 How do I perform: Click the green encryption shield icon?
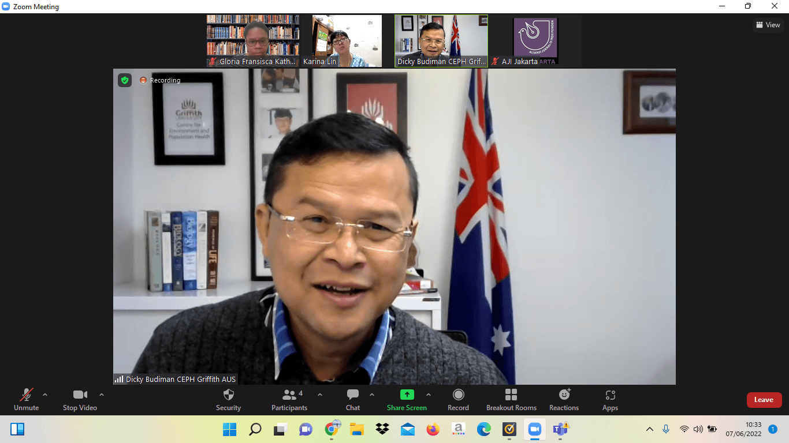click(125, 80)
